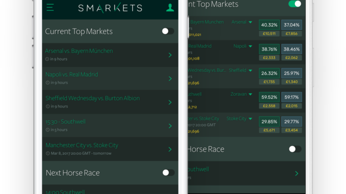Disable the Top Markets switch on right phone
The image size is (346, 194).
[295, 4]
